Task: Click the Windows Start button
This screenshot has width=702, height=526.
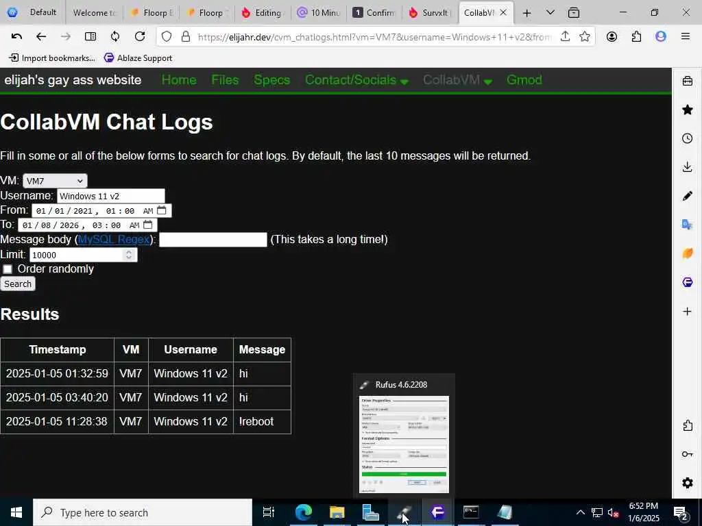Action: point(16,512)
